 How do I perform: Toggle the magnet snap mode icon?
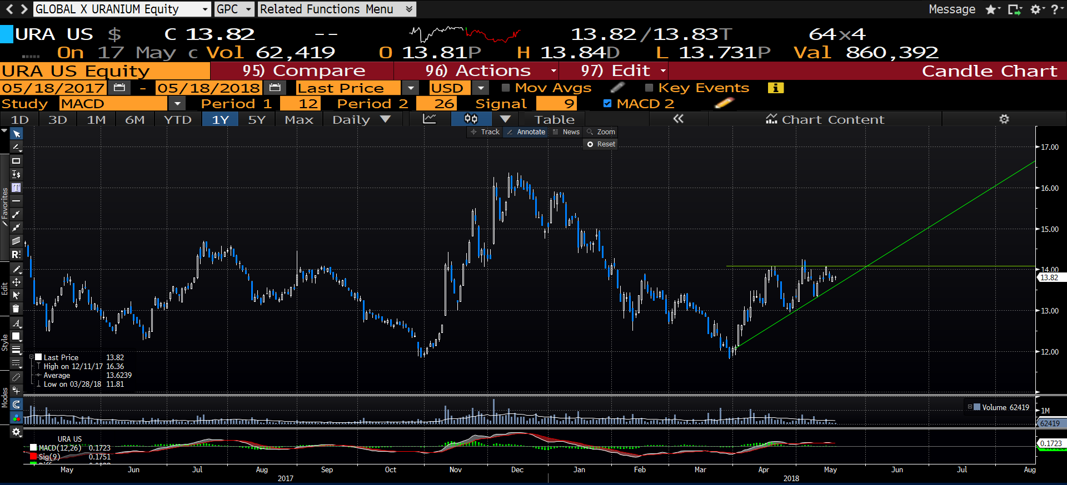16,405
